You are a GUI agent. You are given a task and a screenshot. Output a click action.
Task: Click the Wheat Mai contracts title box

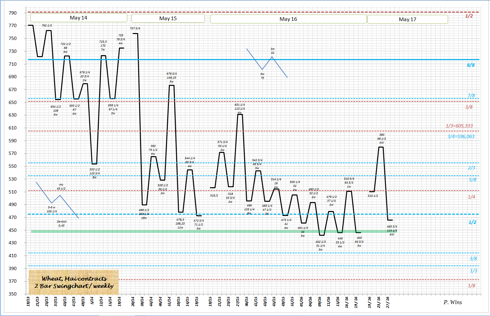(74, 282)
